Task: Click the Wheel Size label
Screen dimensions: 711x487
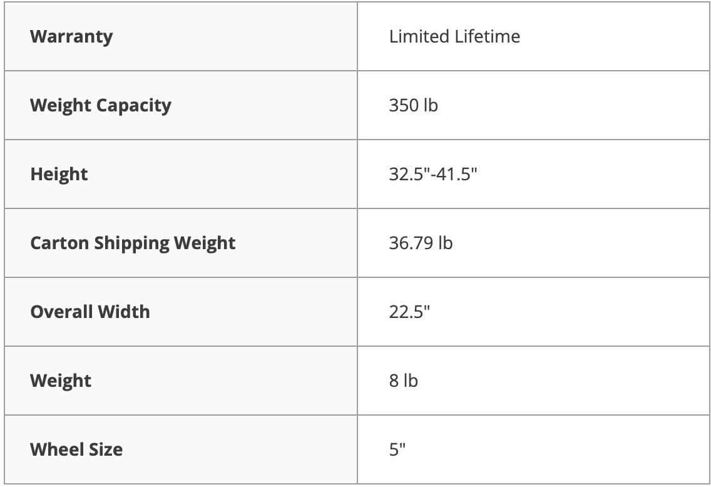Action: 76,449
